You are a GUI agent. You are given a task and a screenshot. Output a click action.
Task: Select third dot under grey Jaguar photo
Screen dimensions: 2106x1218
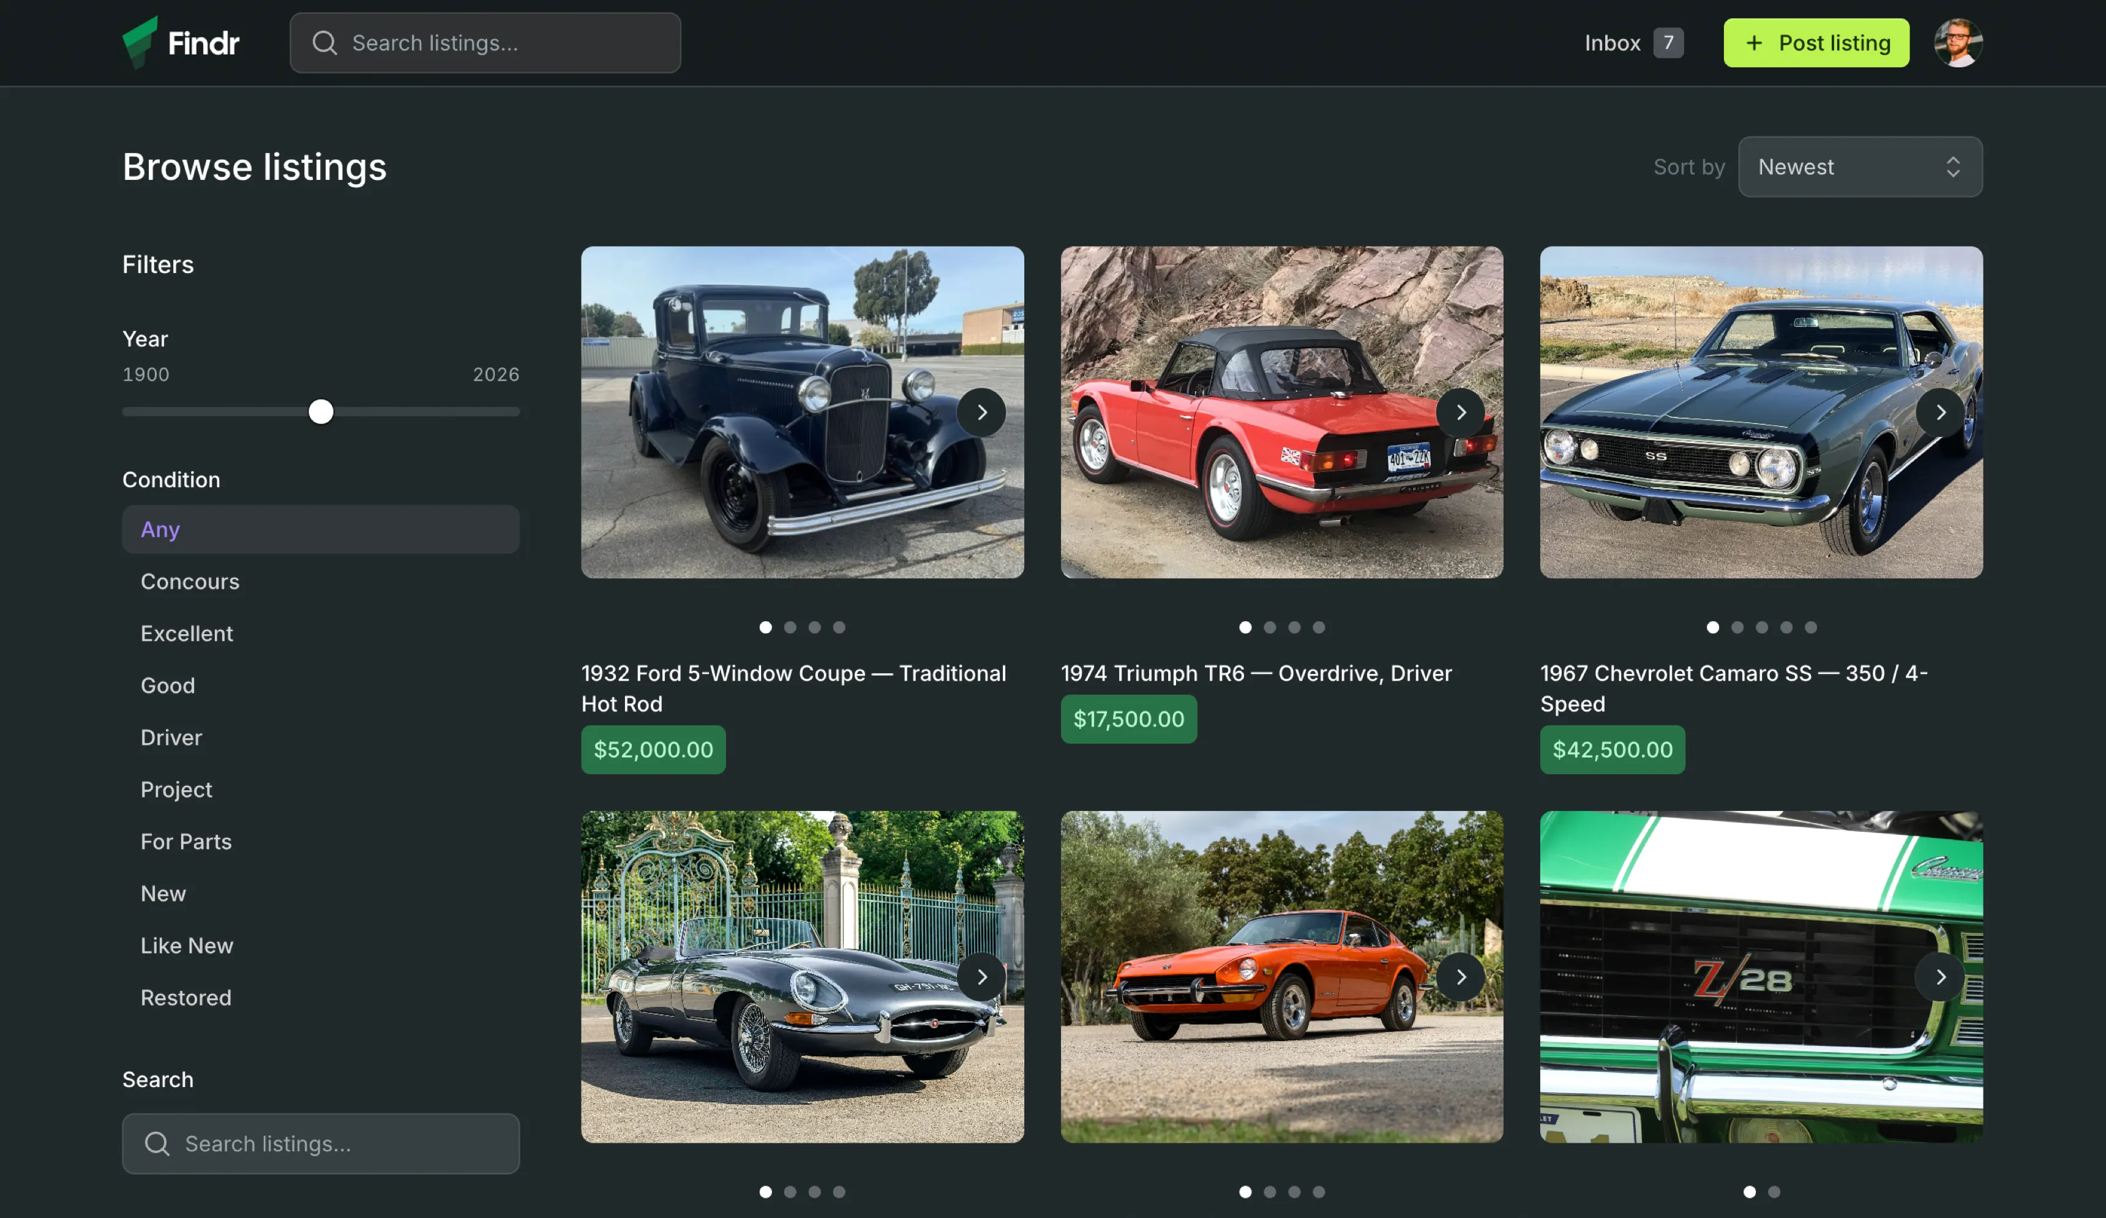coord(815,1192)
